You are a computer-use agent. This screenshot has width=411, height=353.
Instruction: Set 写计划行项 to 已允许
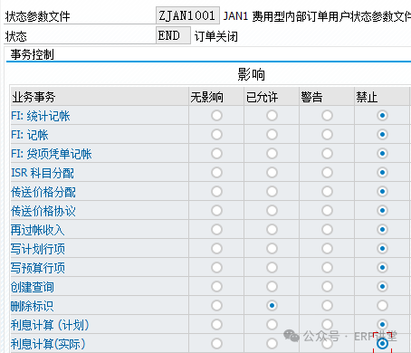[x=272, y=248]
